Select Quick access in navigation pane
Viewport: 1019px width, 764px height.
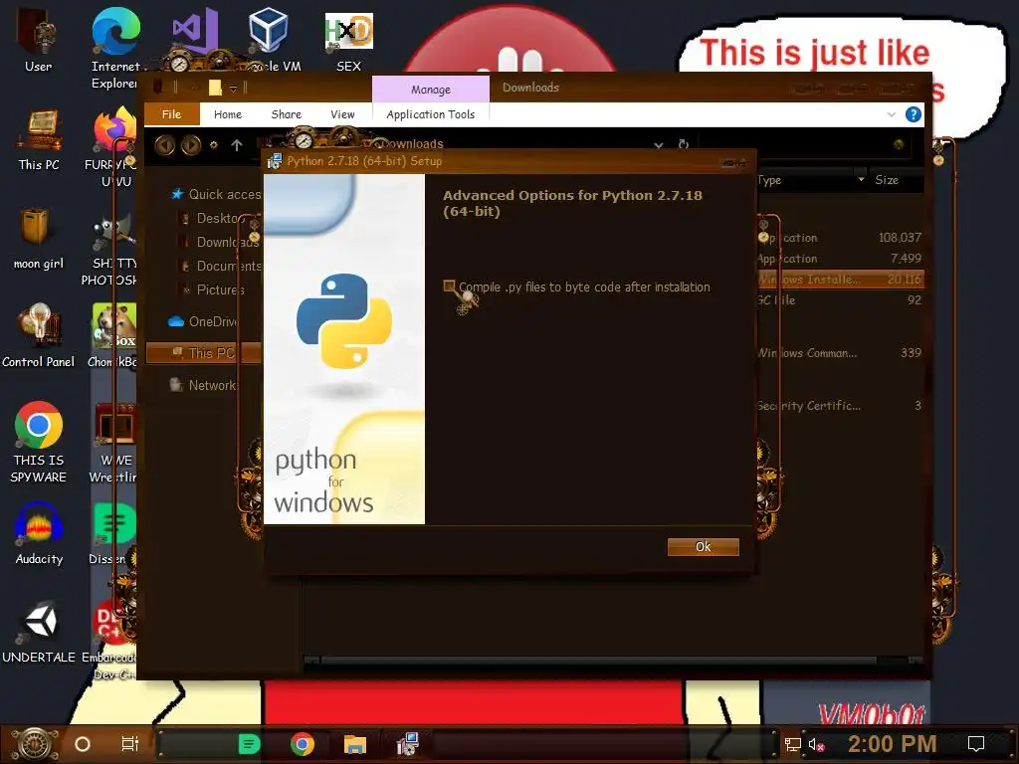point(216,194)
